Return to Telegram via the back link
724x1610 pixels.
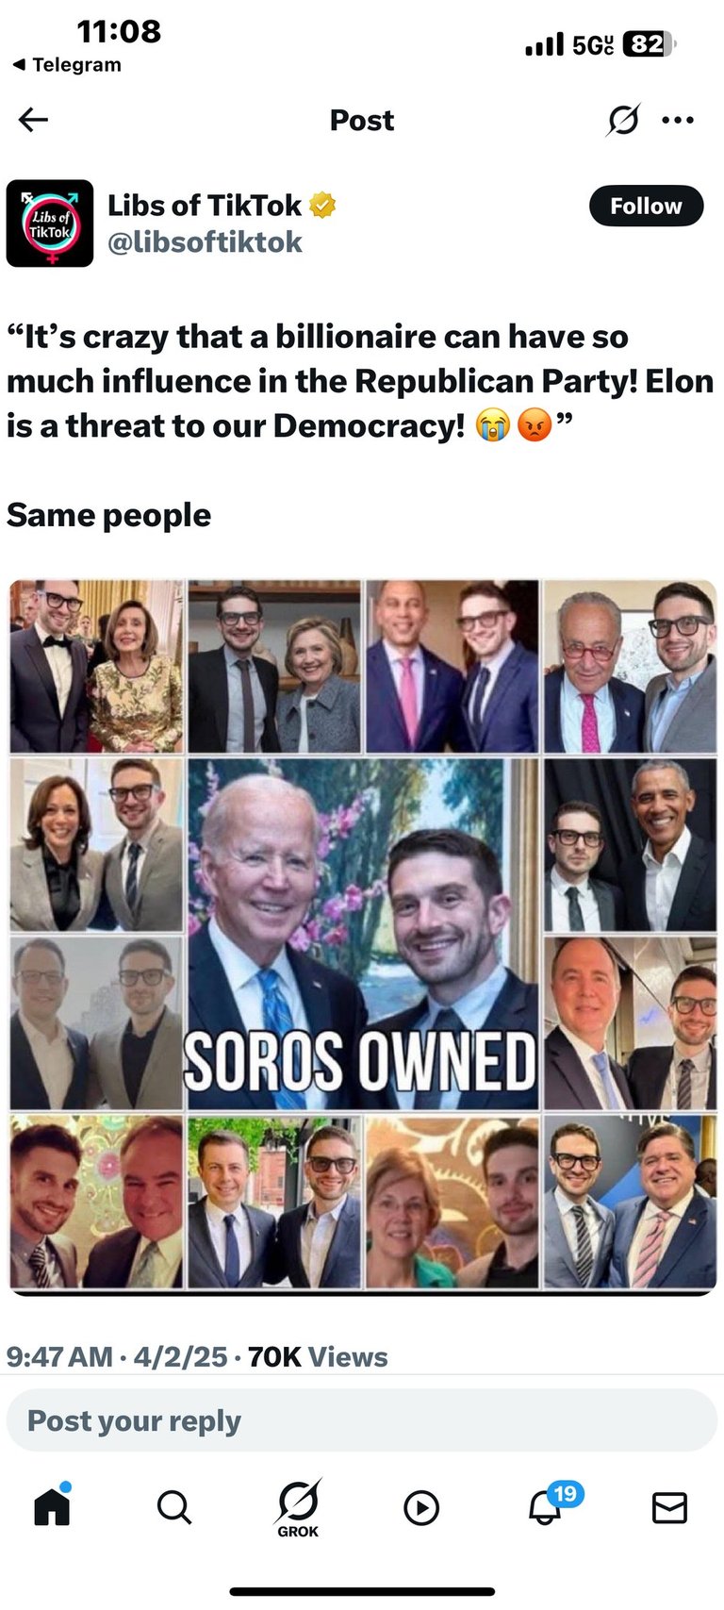pyautogui.click(x=66, y=64)
